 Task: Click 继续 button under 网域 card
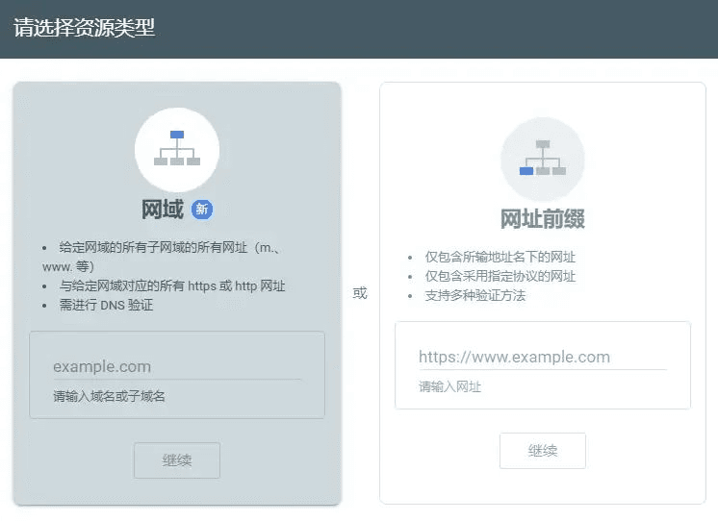coord(177,460)
